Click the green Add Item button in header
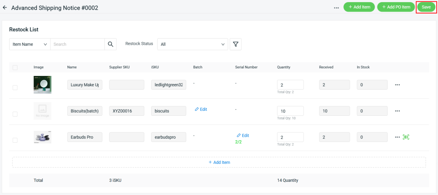Image resolution: width=438 pixels, height=195 pixels. [x=359, y=7]
